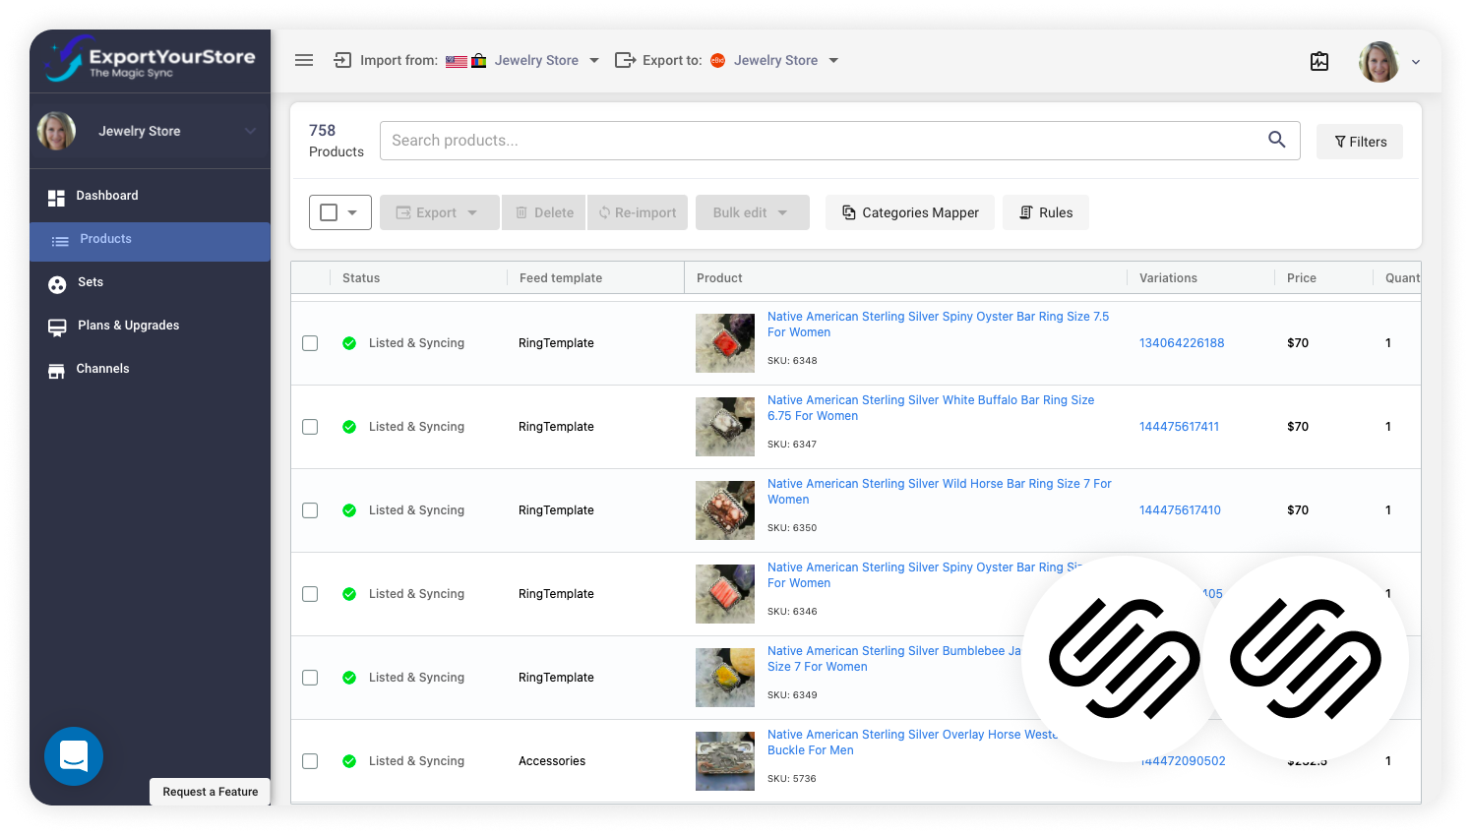Click the Delete button
The height and width of the screenshot is (835, 1471).
[544, 212]
